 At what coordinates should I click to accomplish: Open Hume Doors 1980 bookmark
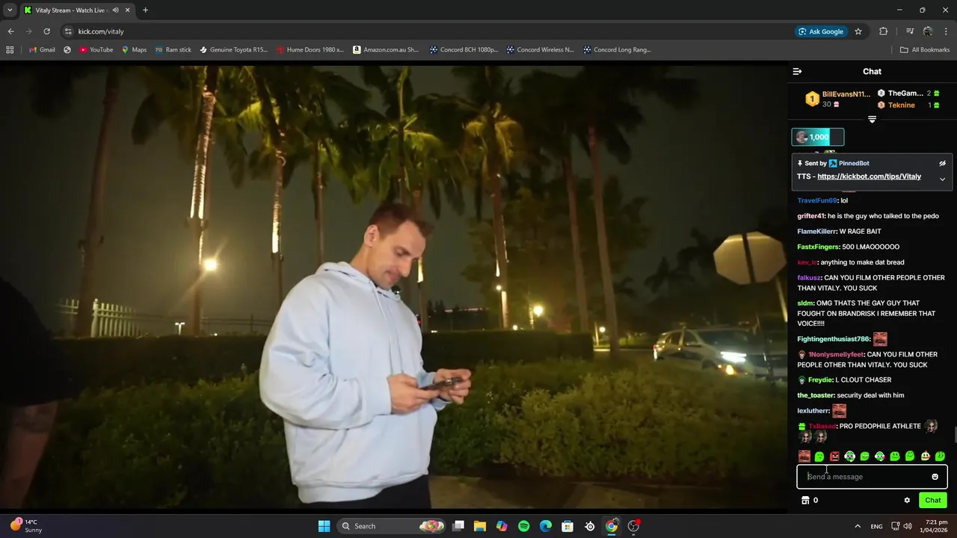pos(310,50)
